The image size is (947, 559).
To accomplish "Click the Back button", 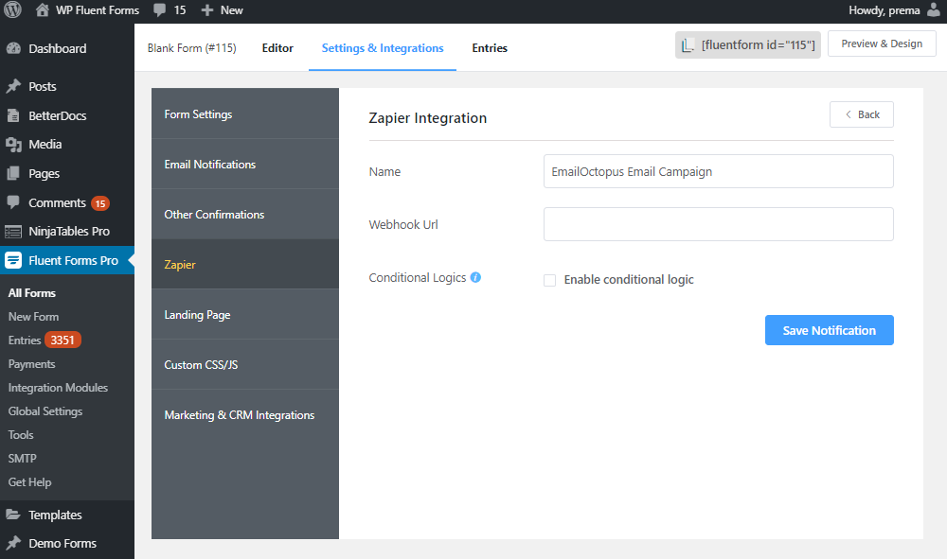I will (x=861, y=114).
